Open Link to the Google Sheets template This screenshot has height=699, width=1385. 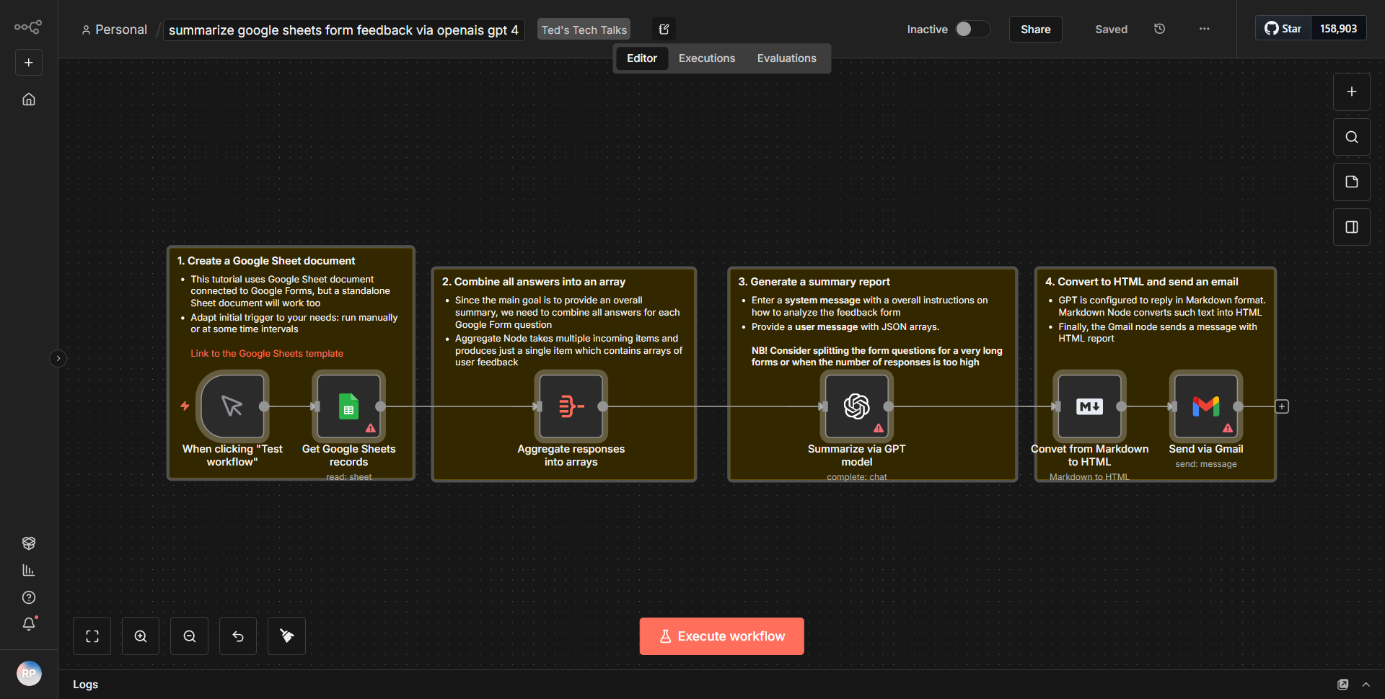(x=267, y=354)
